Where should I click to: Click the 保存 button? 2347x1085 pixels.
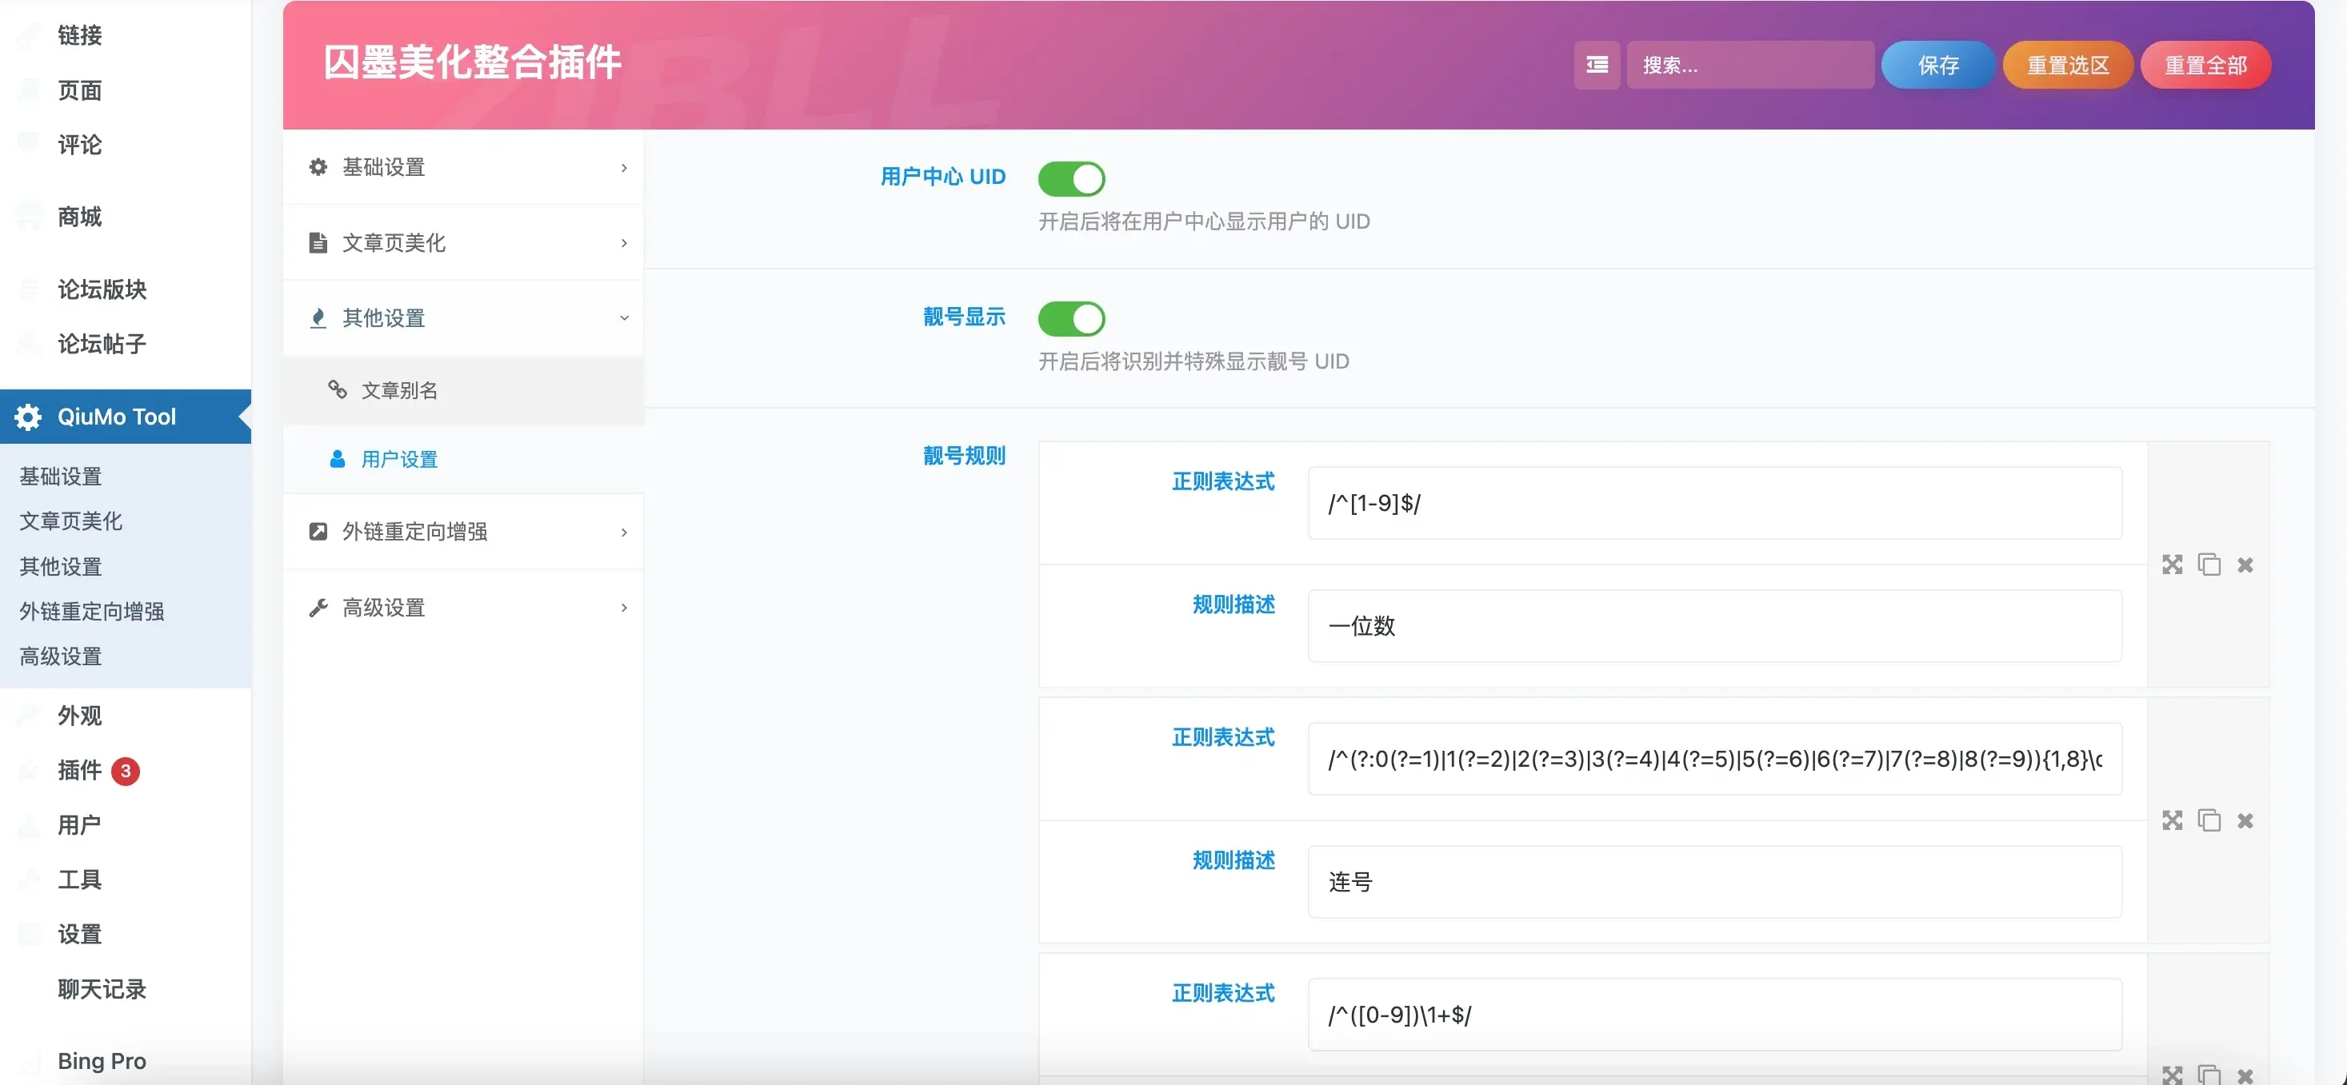click(x=1938, y=65)
